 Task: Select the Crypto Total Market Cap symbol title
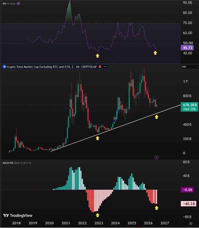tap(52, 67)
